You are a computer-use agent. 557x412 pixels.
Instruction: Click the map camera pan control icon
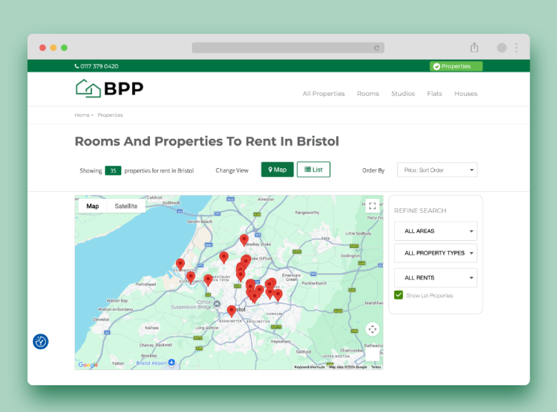372,330
